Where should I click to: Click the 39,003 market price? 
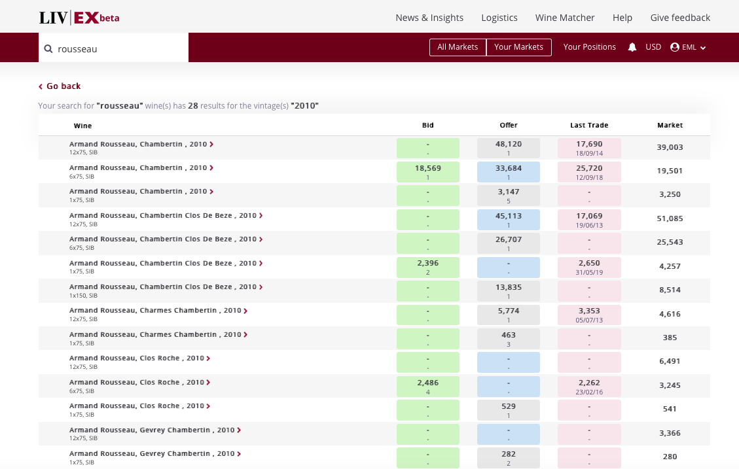pos(670,147)
